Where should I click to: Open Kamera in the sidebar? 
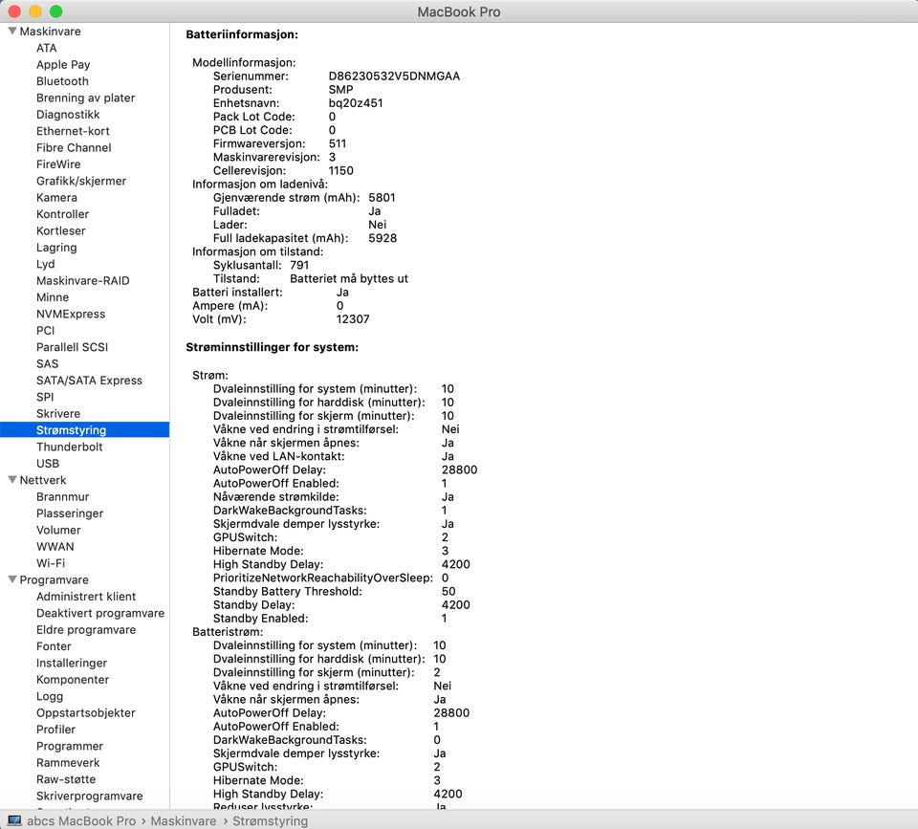click(56, 197)
